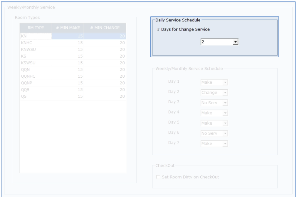The image size is (297, 199).
Task: Click the RM TYPE column header
Action: pos(36,28)
